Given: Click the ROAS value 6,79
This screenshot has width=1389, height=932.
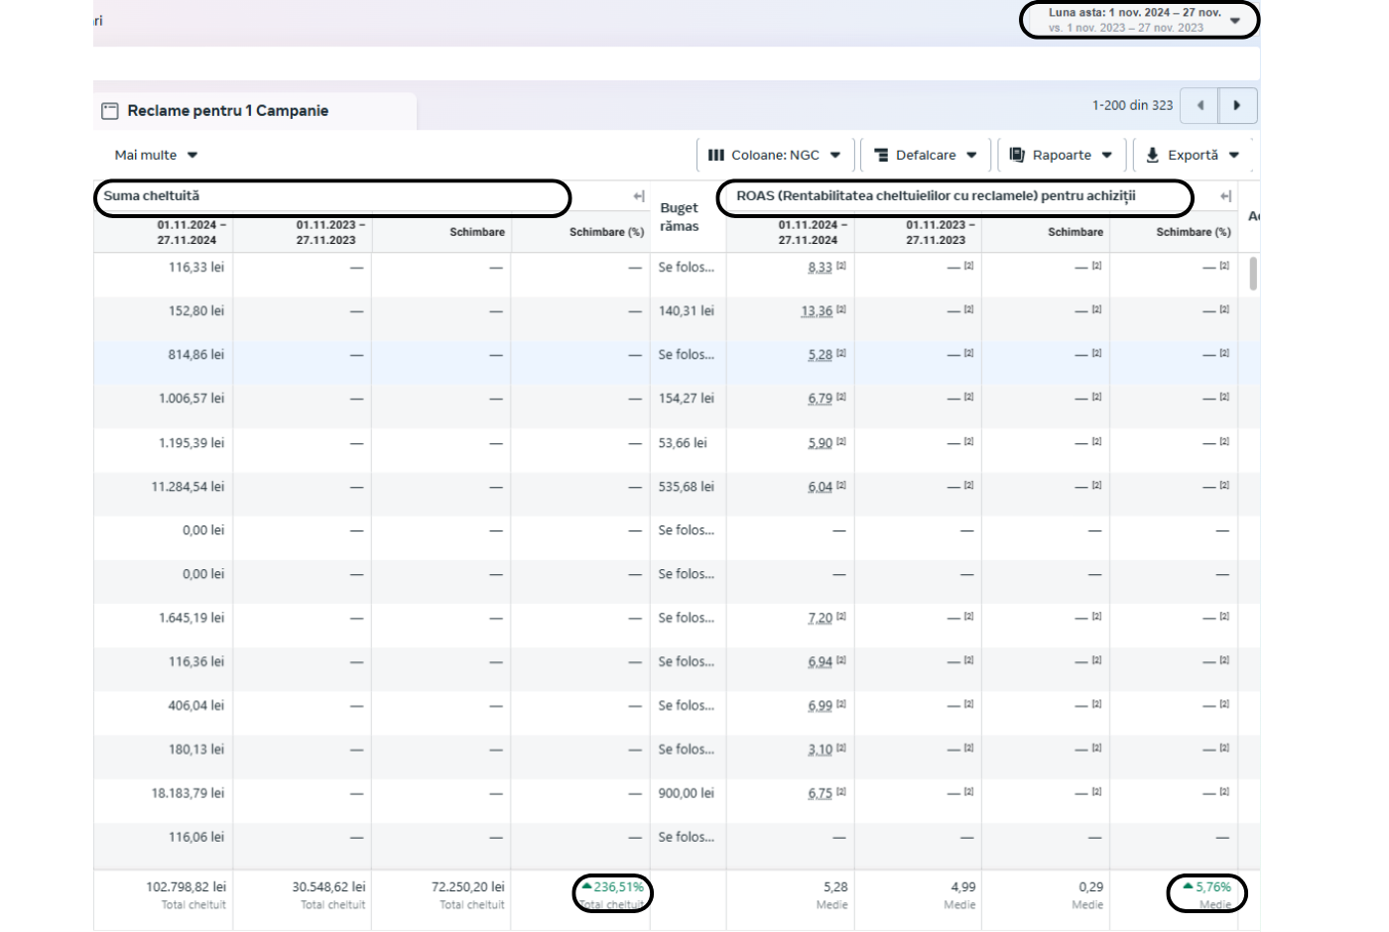Looking at the screenshot, I should (821, 399).
